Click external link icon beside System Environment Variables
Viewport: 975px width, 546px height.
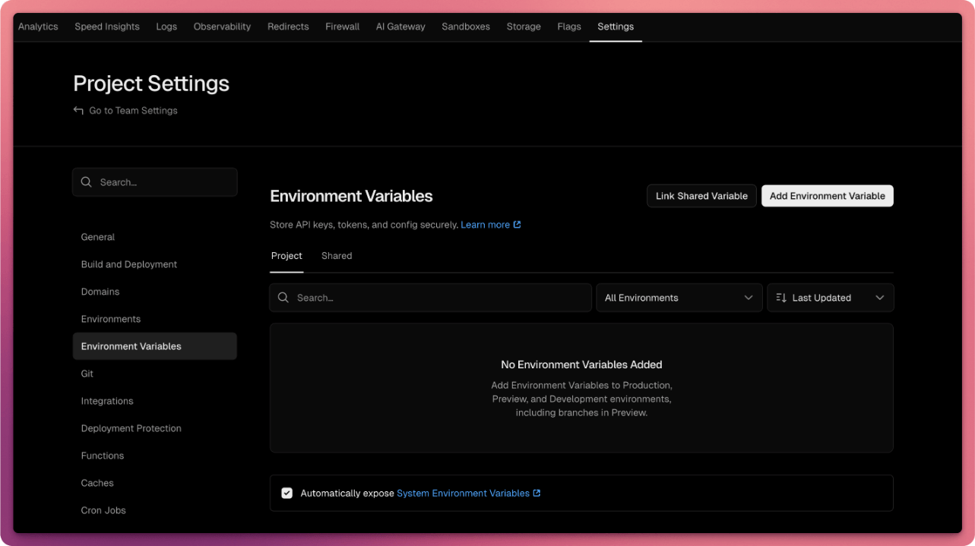[537, 493]
